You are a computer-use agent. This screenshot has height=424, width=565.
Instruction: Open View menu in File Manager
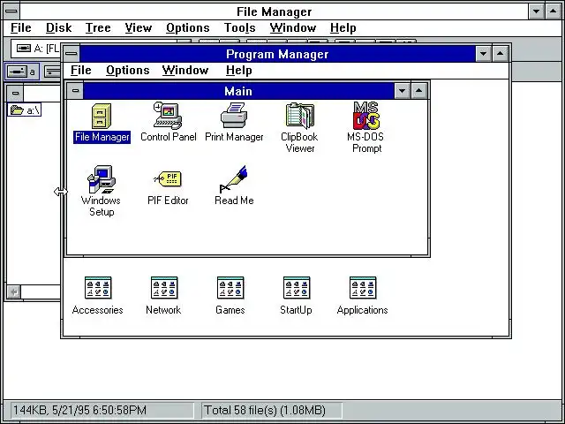pyautogui.click(x=139, y=27)
